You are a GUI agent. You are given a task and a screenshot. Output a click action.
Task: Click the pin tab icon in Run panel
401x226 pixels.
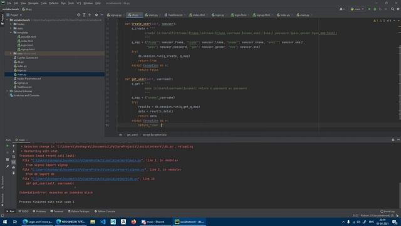point(8,166)
